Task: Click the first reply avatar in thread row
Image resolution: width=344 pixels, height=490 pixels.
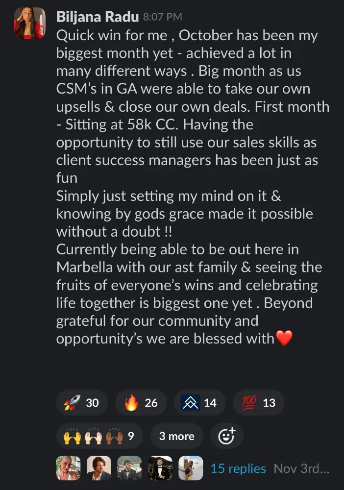Action: pos(69,468)
